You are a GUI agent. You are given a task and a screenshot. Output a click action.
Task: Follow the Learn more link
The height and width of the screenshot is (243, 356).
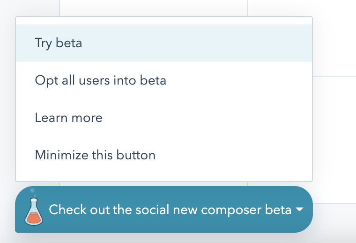pyautogui.click(x=68, y=118)
